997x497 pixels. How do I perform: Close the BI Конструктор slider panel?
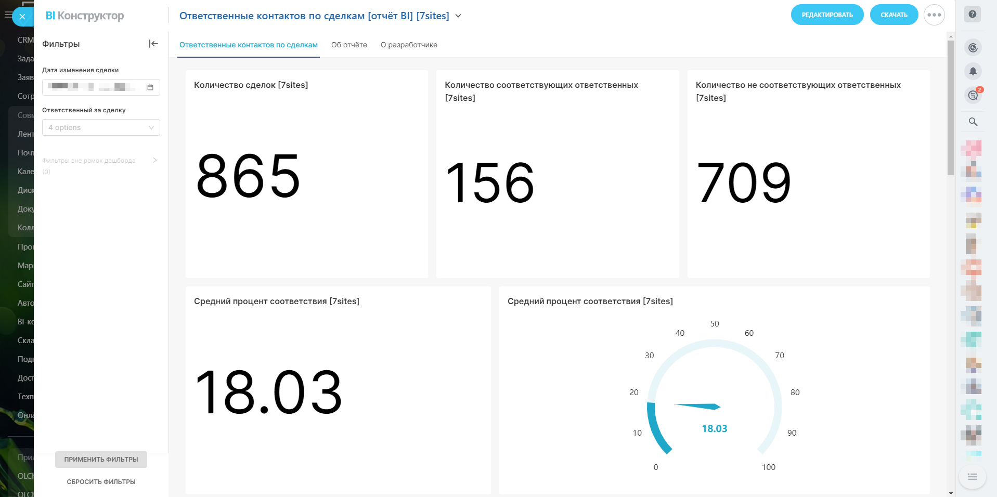[22, 17]
